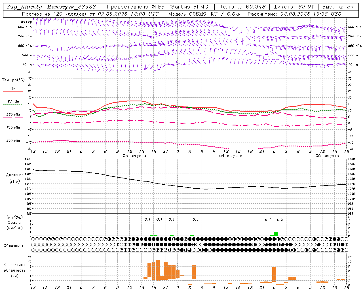The height and width of the screenshot is (290, 363).
Task: Click the tall green precipitation bar
Action: click(x=276, y=234)
